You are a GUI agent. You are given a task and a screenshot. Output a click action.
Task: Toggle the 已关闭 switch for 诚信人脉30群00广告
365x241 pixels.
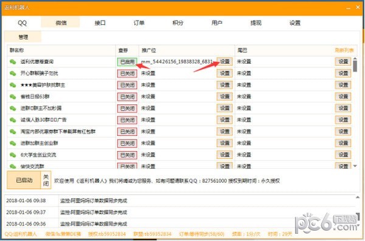click(127, 120)
